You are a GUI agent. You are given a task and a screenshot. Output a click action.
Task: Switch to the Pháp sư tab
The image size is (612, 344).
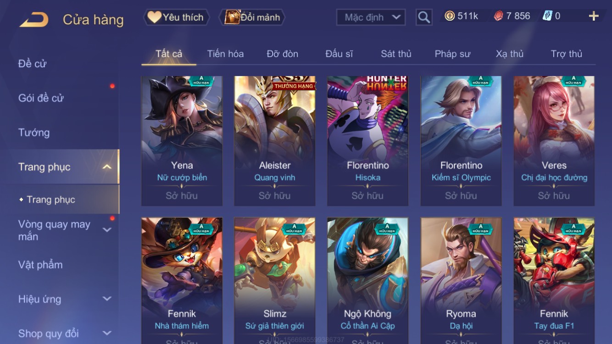point(452,54)
